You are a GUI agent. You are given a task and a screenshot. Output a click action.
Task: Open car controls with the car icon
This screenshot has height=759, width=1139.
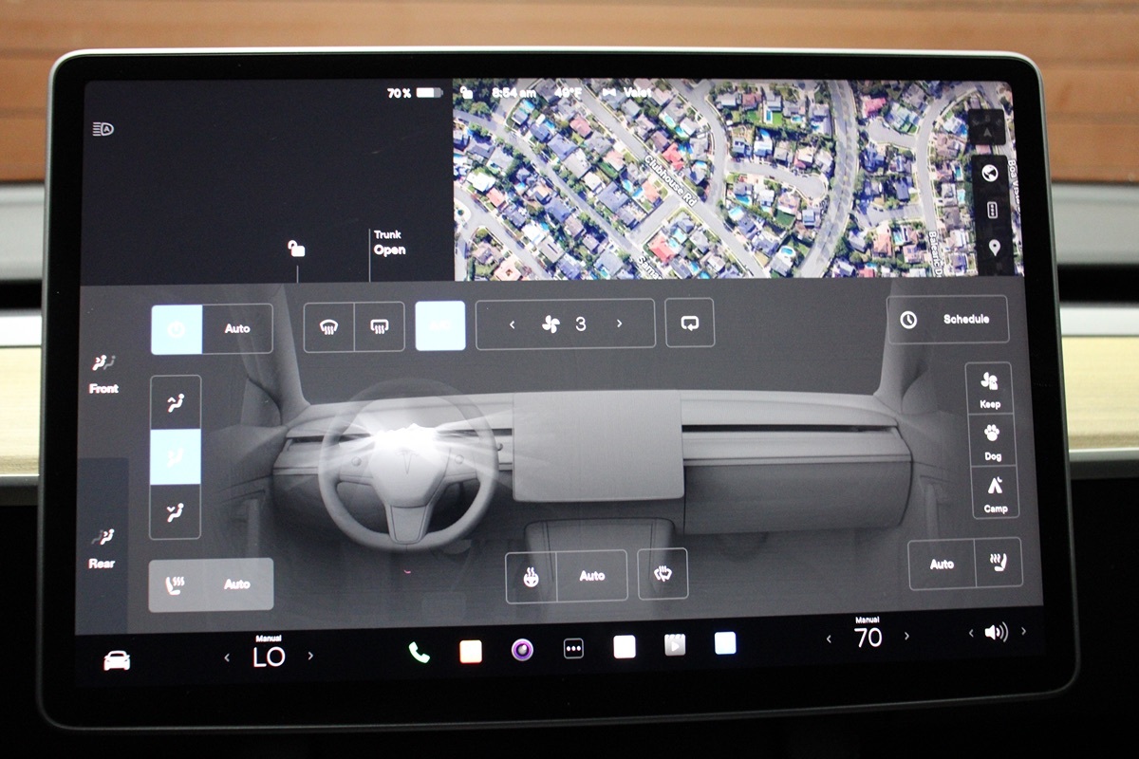[x=117, y=660]
